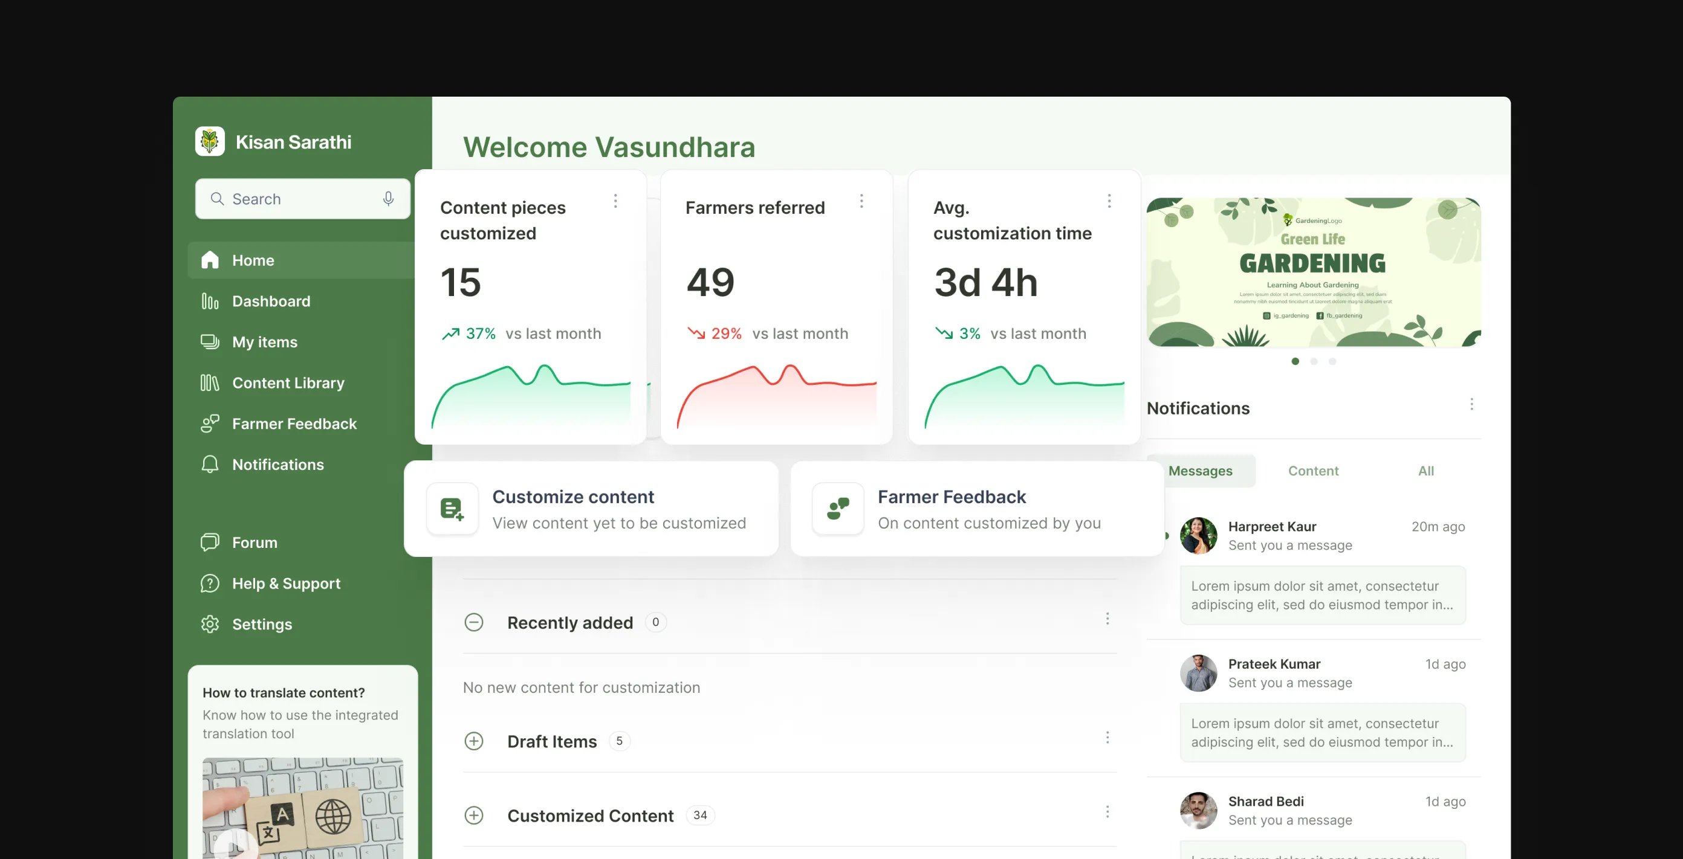The width and height of the screenshot is (1683, 859).
Task: Open the Farmers referred card options menu
Action: point(862,201)
